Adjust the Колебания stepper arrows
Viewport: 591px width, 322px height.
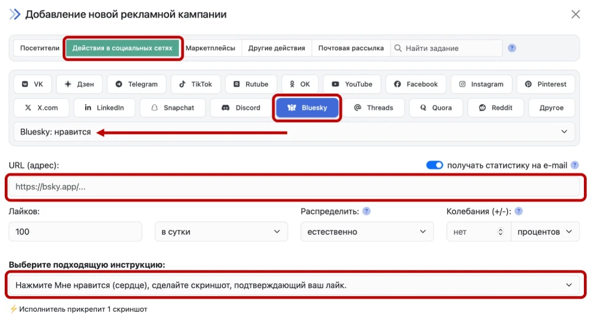point(500,232)
